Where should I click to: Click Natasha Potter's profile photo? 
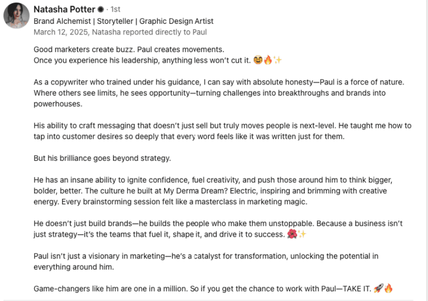[x=16, y=16]
